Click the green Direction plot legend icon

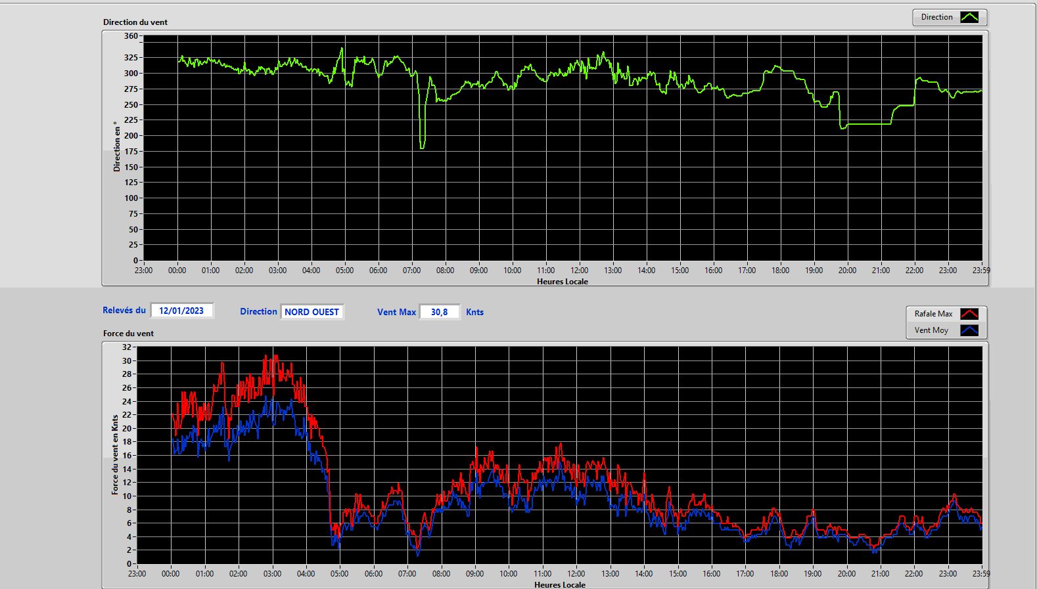[969, 17]
